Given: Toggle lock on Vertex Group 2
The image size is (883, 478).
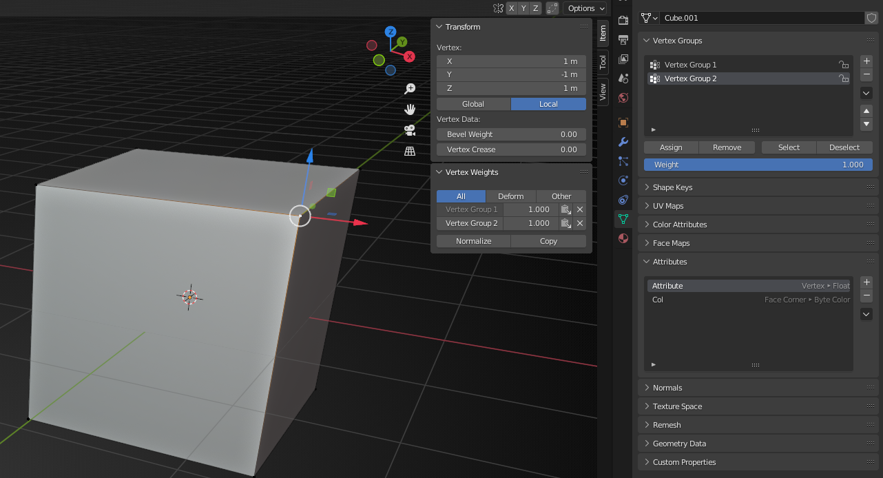Looking at the screenshot, I should coord(843,79).
